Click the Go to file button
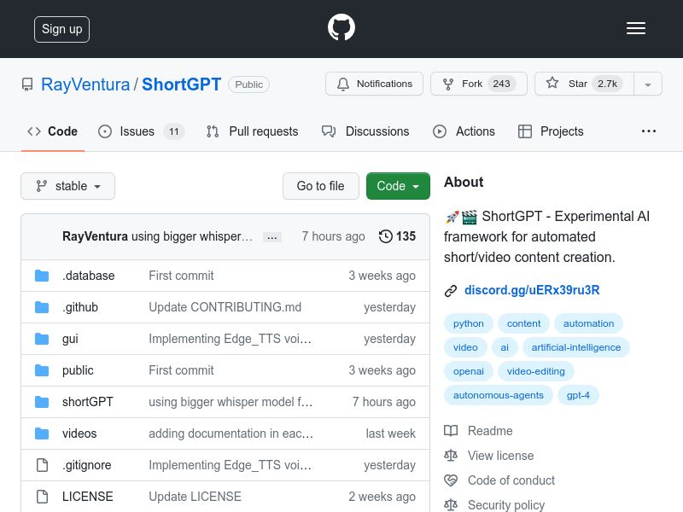Viewport: 683px width, 512px height. pyautogui.click(x=321, y=186)
